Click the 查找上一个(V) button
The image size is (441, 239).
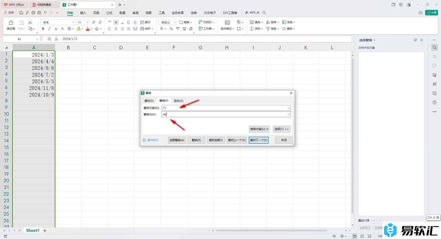tap(237, 140)
